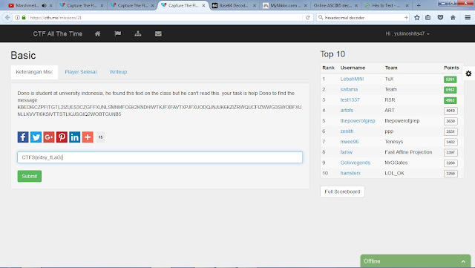This screenshot has width=475, height=268.
Task: Open artofs's profile link
Action: [x=347, y=111]
